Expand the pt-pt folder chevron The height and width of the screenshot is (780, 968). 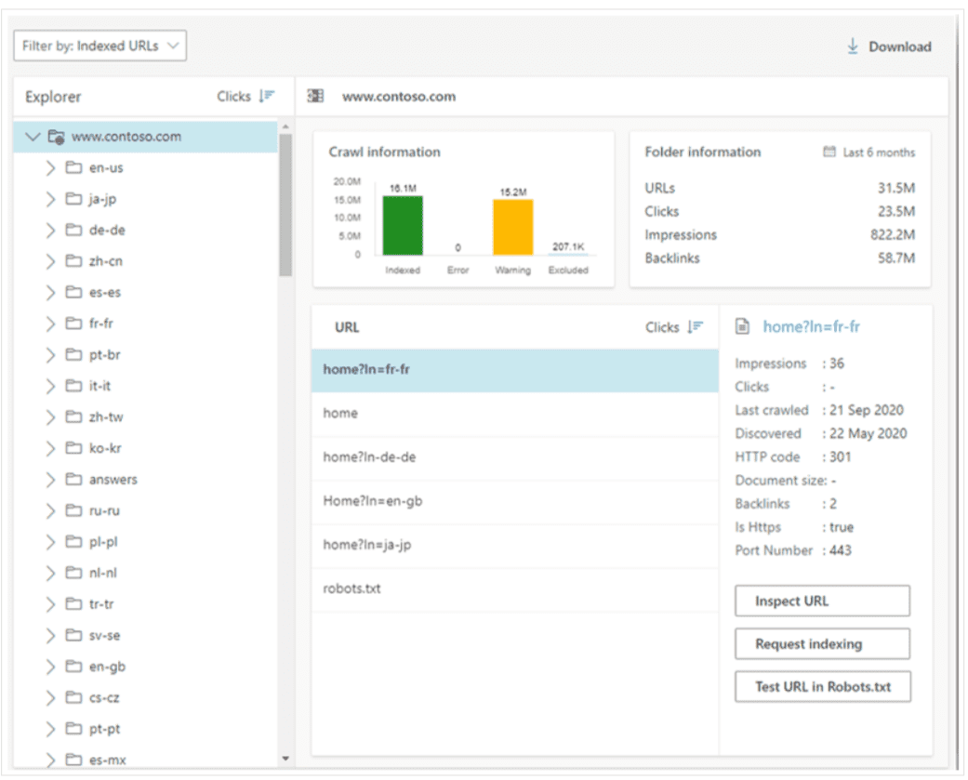click(50, 729)
